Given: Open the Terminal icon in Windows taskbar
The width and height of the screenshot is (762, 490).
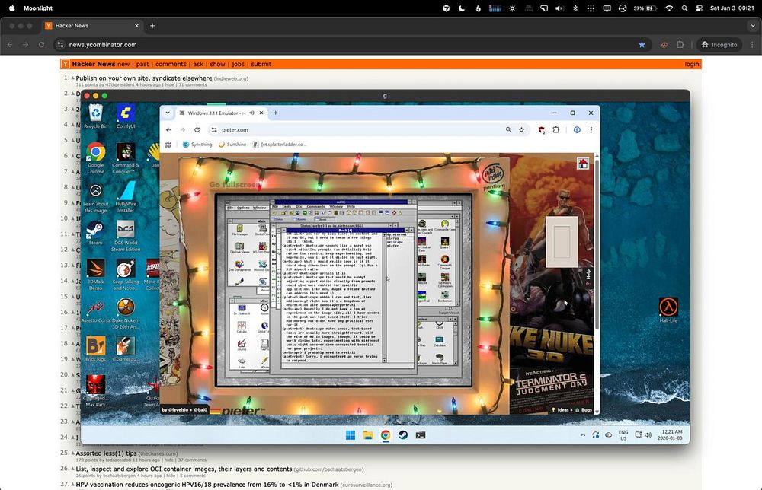Looking at the screenshot, I should [421, 435].
